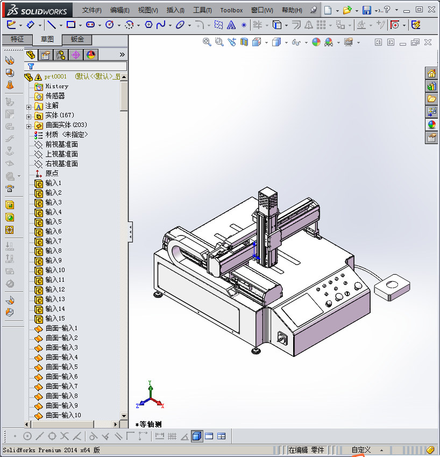Open the PropertyManager tab
Image resolution: width=440 pixels, height=457 pixels.
point(46,55)
